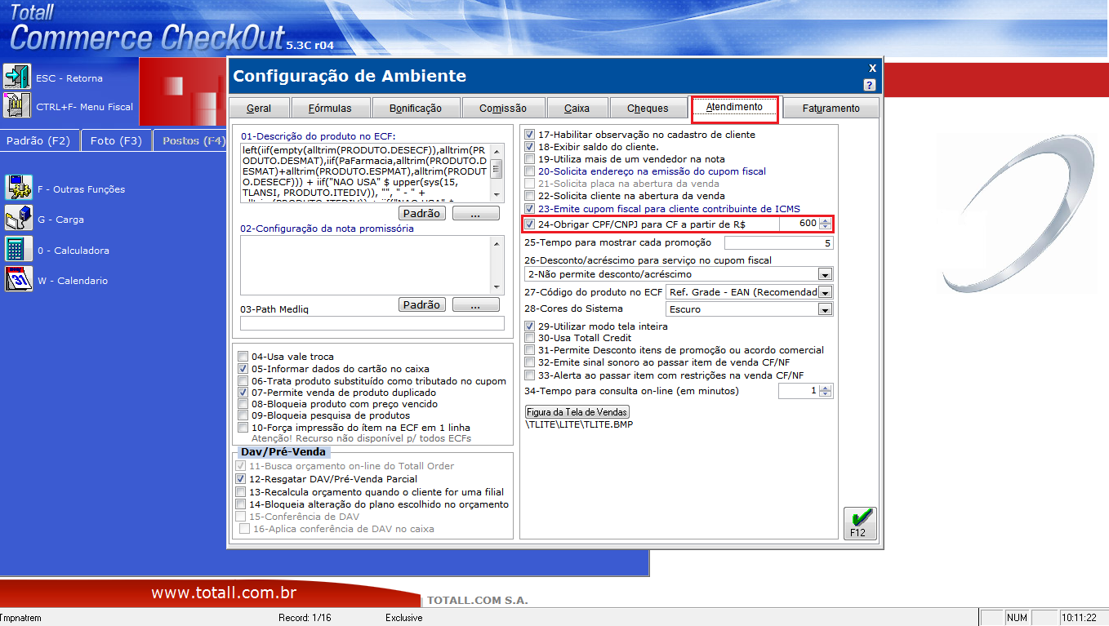This screenshot has height=626, width=1109.
Task: Click the Figura da Tela de Vendas button
Action: click(577, 411)
